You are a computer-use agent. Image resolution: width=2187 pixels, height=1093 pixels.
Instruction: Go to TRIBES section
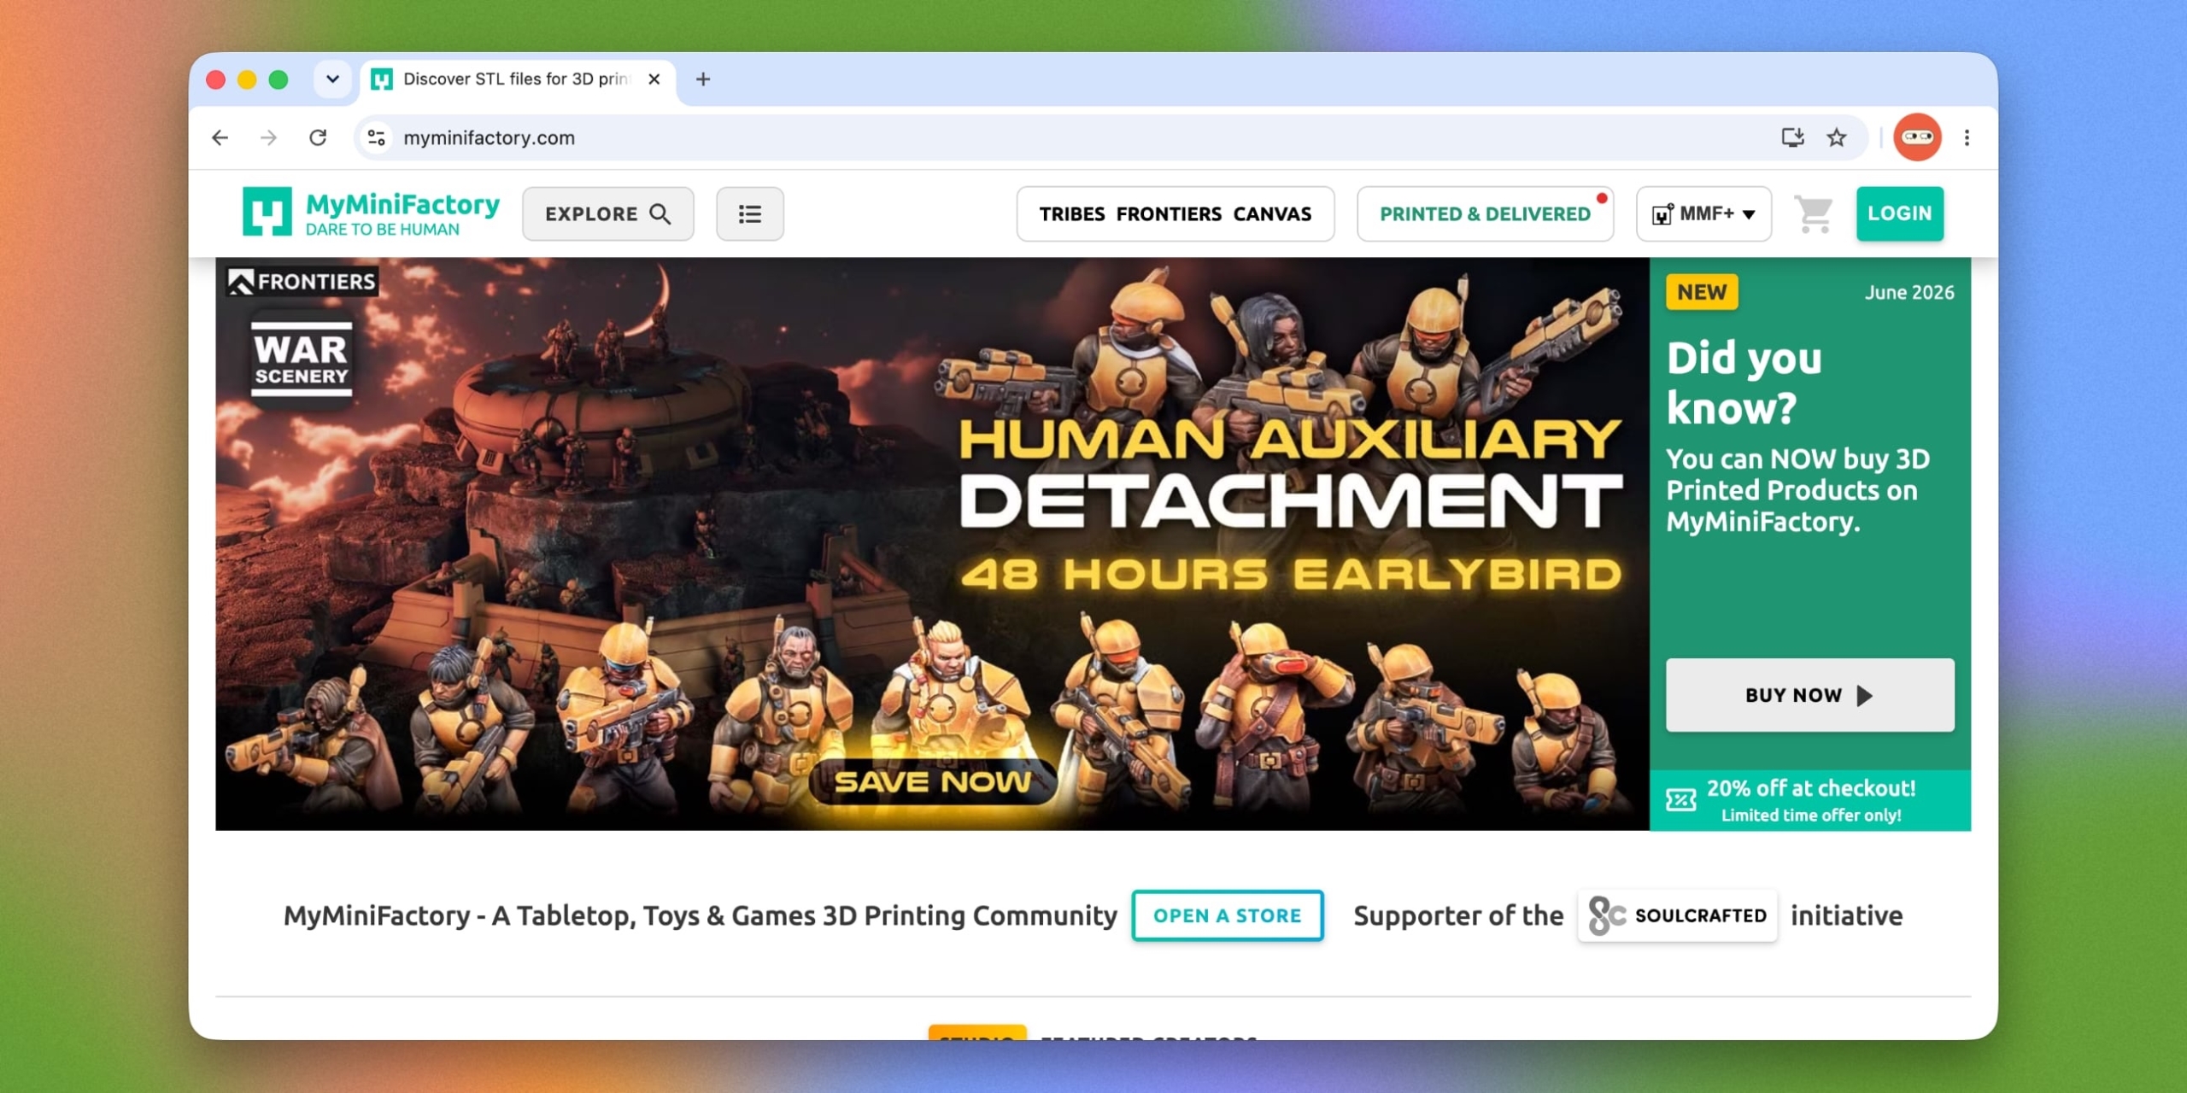[1072, 213]
